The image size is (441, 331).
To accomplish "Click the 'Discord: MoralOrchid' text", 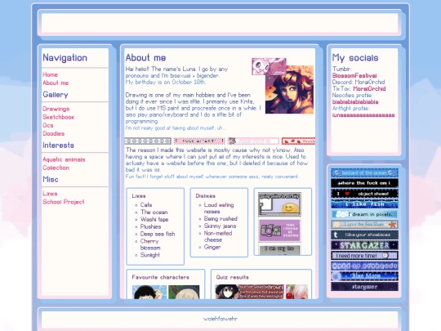I will tap(359, 82).
